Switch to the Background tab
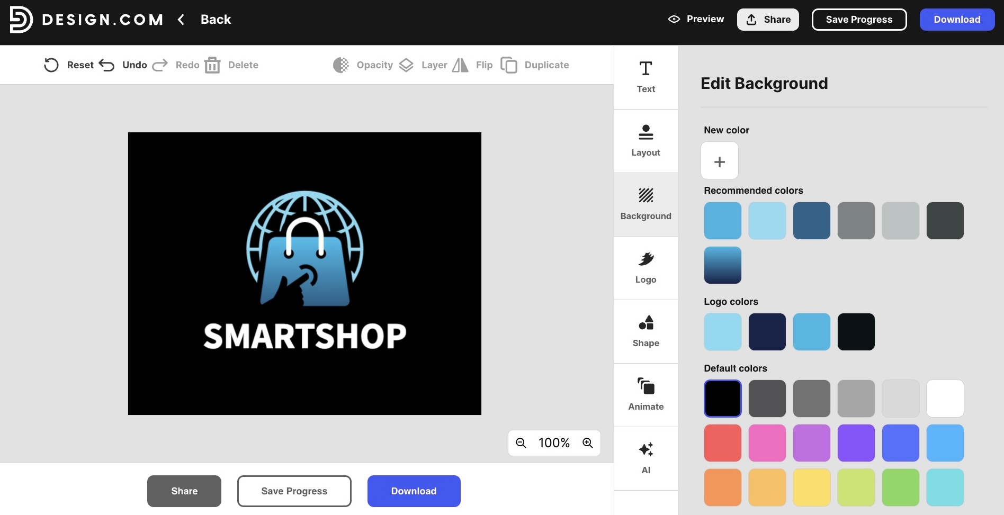 (646, 204)
